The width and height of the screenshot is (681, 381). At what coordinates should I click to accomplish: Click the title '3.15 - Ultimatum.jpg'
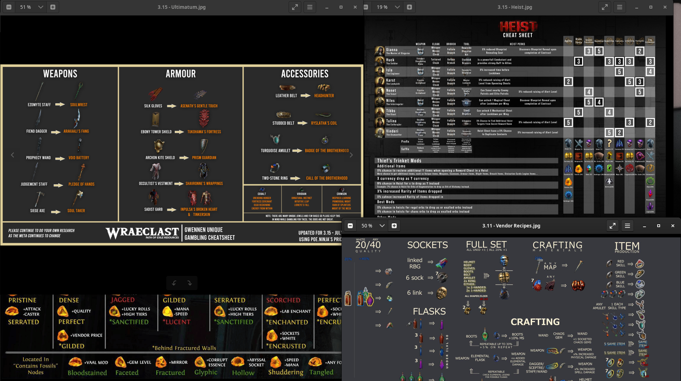pyautogui.click(x=182, y=7)
